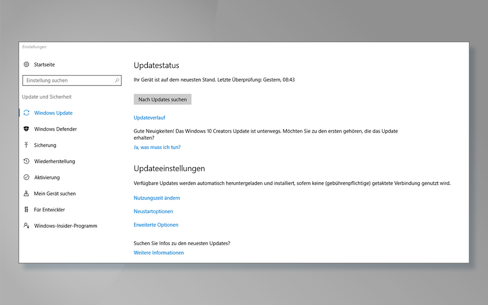Click the Für Entwickler tools icon
Image resolution: width=488 pixels, height=305 pixels.
26,209
